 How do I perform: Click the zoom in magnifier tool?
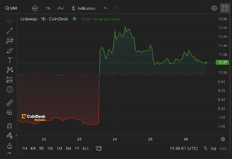pos(10,113)
